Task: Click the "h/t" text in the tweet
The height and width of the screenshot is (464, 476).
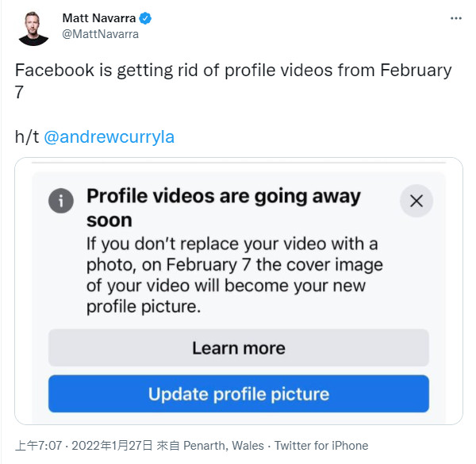Action: [27, 136]
